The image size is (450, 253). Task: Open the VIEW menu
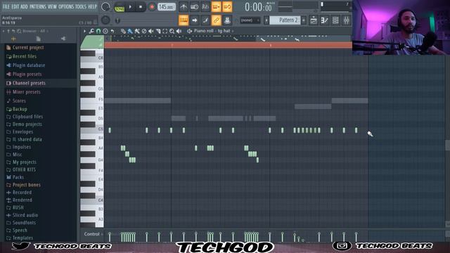tap(52, 6)
